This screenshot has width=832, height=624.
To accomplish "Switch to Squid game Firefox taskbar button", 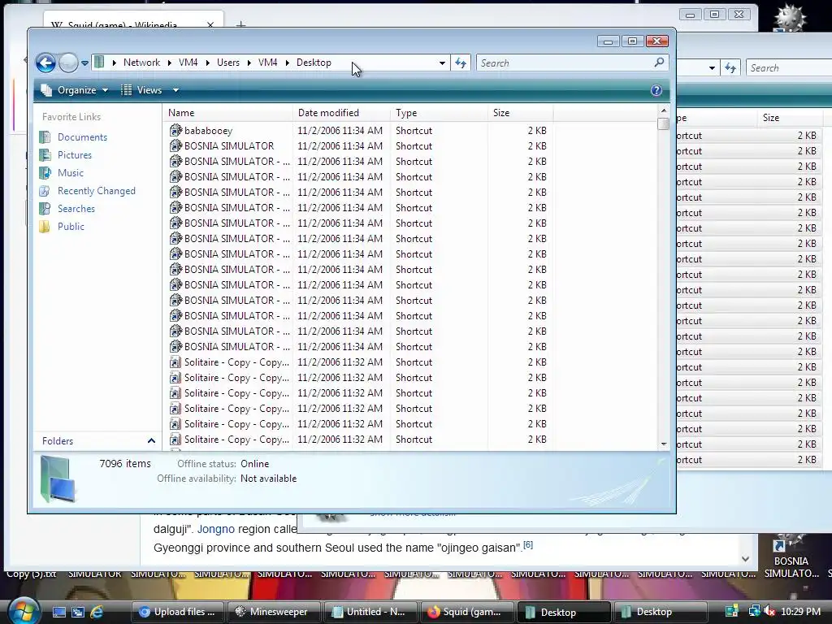I will [466, 612].
